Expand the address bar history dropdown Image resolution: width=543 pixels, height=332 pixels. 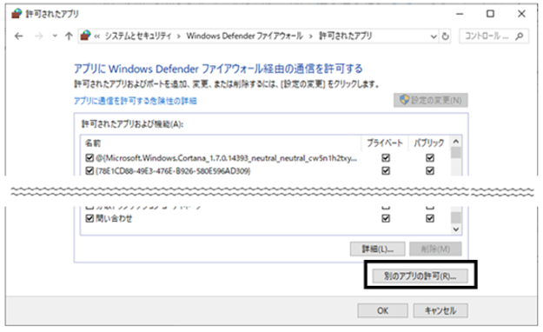coord(434,37)
